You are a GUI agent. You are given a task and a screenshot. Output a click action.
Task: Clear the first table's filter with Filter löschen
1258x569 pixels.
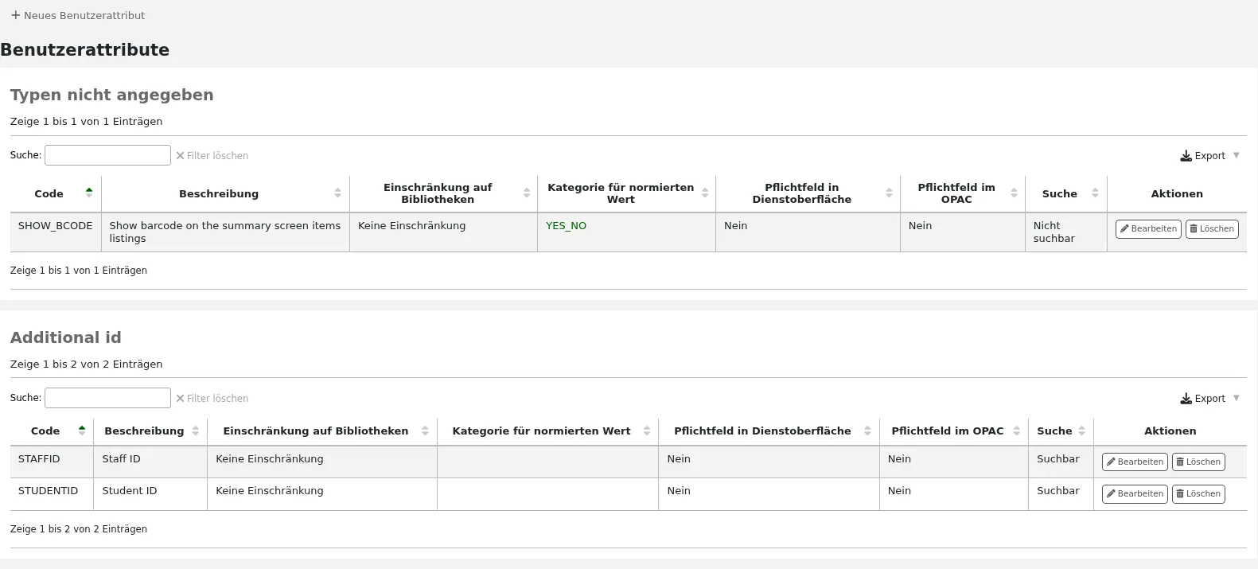tap(212, 156)
